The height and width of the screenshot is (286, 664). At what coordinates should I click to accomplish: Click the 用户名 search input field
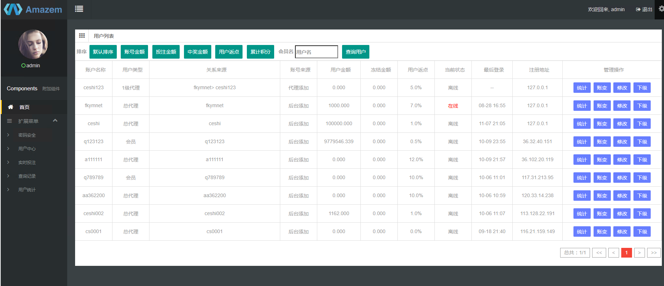[316, 52]
